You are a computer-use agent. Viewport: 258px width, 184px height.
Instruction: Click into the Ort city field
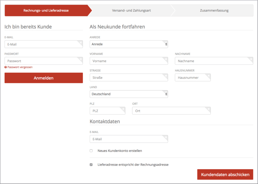[x=171, y=111]
